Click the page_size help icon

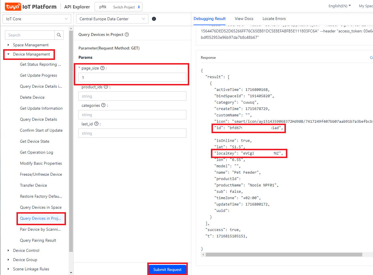[x=102, y=68]
